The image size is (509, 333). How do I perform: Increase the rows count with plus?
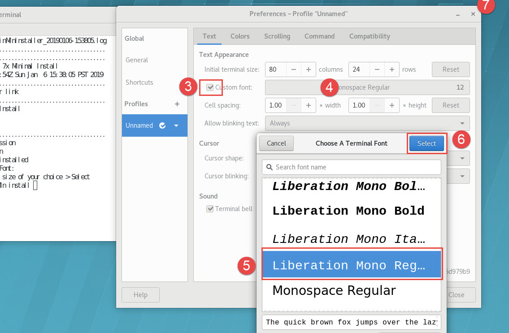tap(392, 69)
